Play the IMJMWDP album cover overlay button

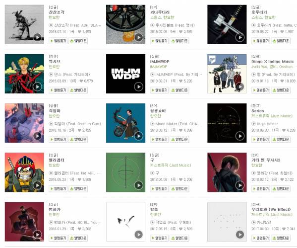139,87
